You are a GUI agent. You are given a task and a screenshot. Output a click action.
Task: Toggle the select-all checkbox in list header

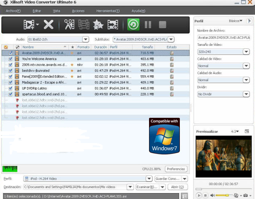coord(6,47)
